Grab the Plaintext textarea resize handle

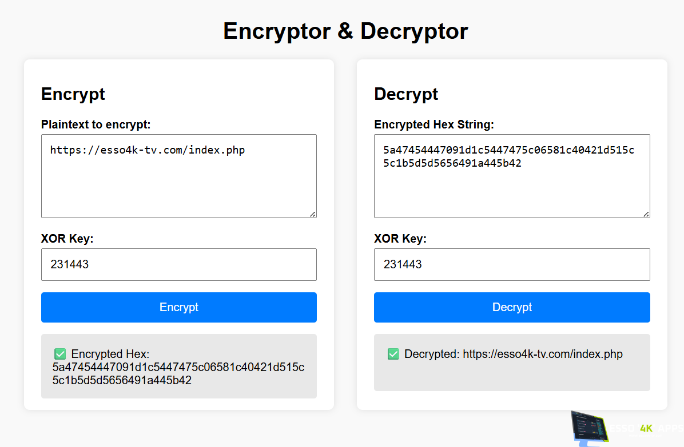(312, 214)
